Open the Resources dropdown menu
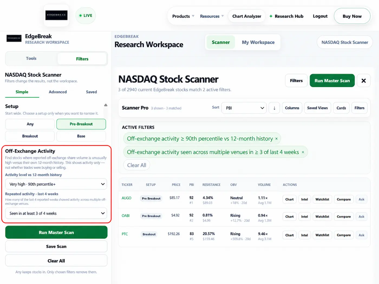This screenshot has width=379, height=284. tap(212, 16)
